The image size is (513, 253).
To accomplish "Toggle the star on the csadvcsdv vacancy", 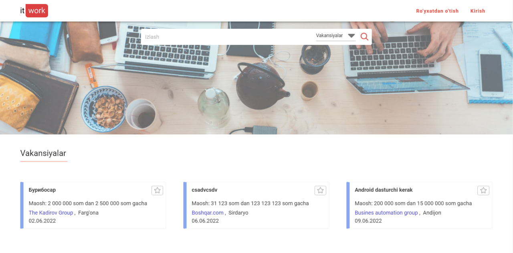I will 320,191.
